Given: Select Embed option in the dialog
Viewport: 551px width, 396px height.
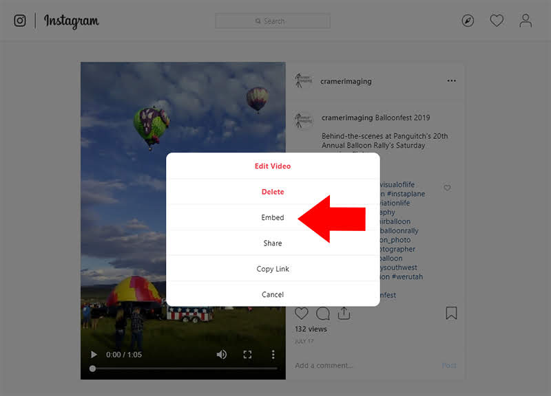Looking at the screenshot, I should coord(273,217).
